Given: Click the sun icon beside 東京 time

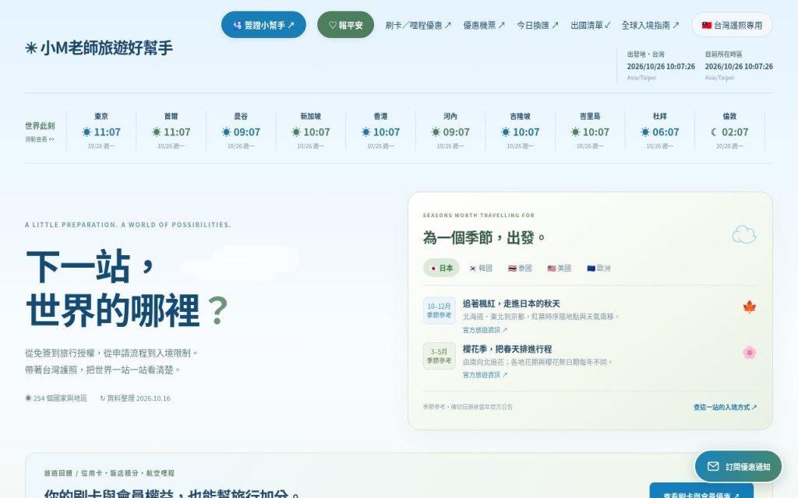Looking at the screenshot, I should pyautogui.click(x=87, y=132).
